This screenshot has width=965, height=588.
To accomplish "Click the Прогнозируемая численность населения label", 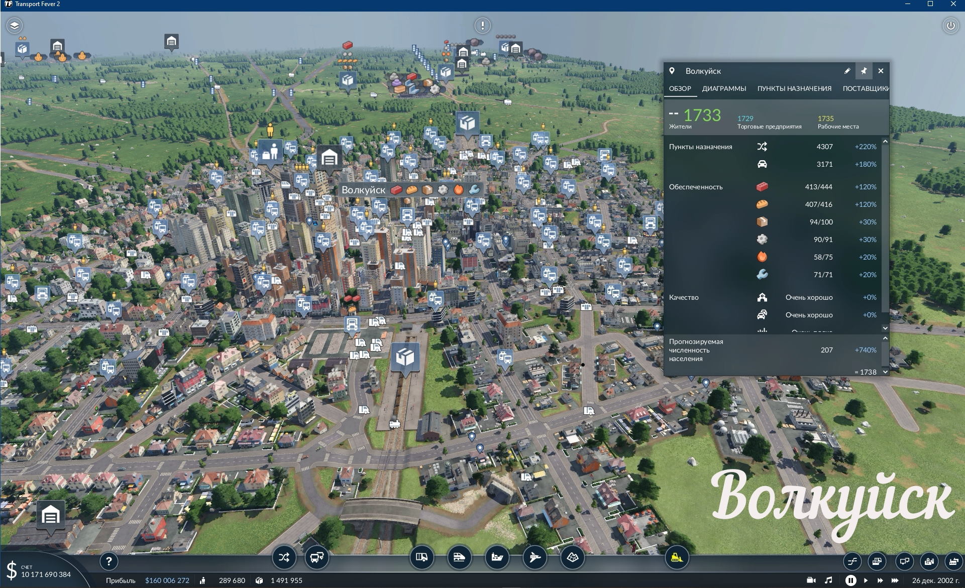I will point(696,350).
